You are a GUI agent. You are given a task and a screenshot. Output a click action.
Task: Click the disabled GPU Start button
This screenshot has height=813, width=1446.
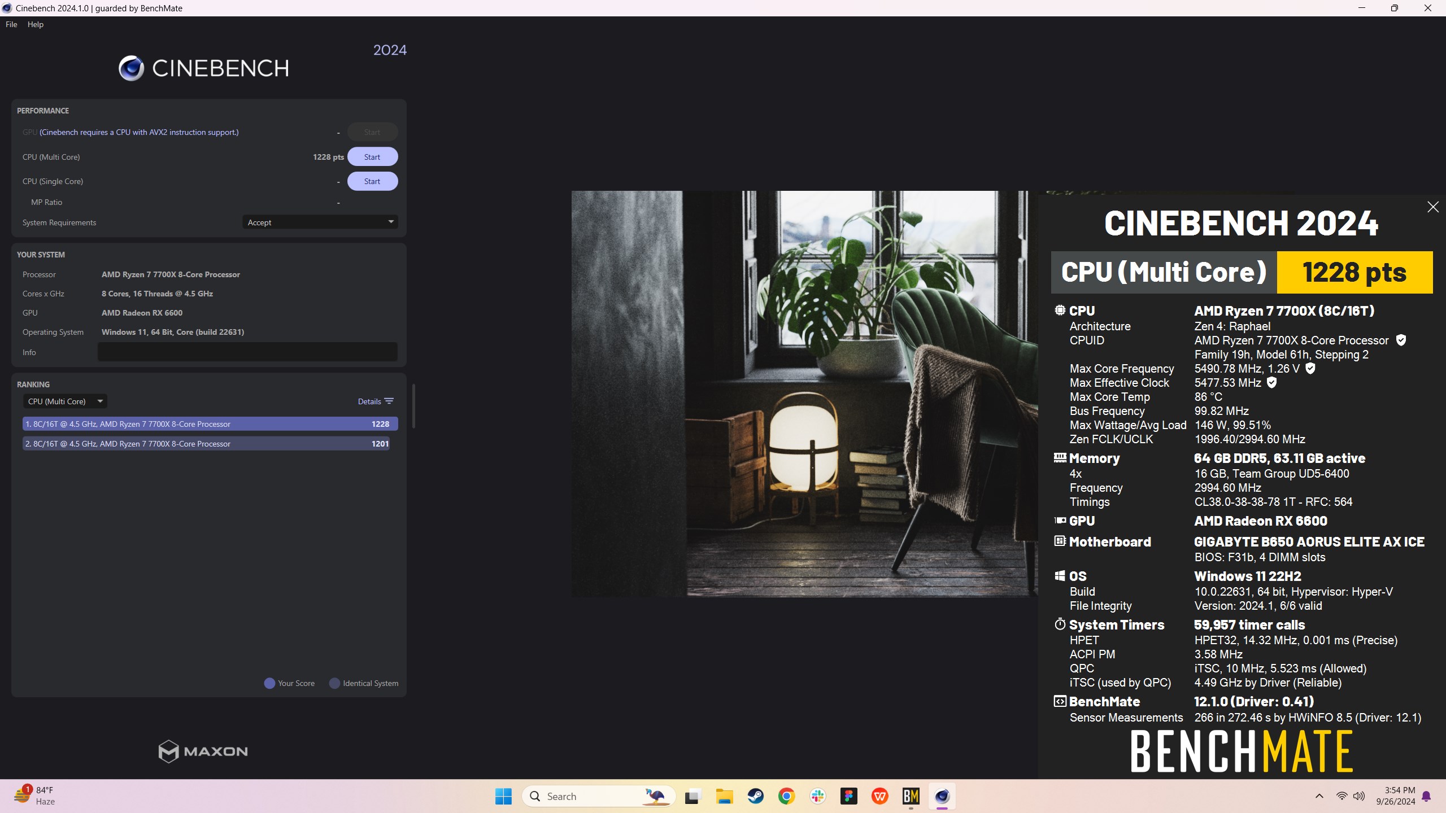[x=372, y=132]
